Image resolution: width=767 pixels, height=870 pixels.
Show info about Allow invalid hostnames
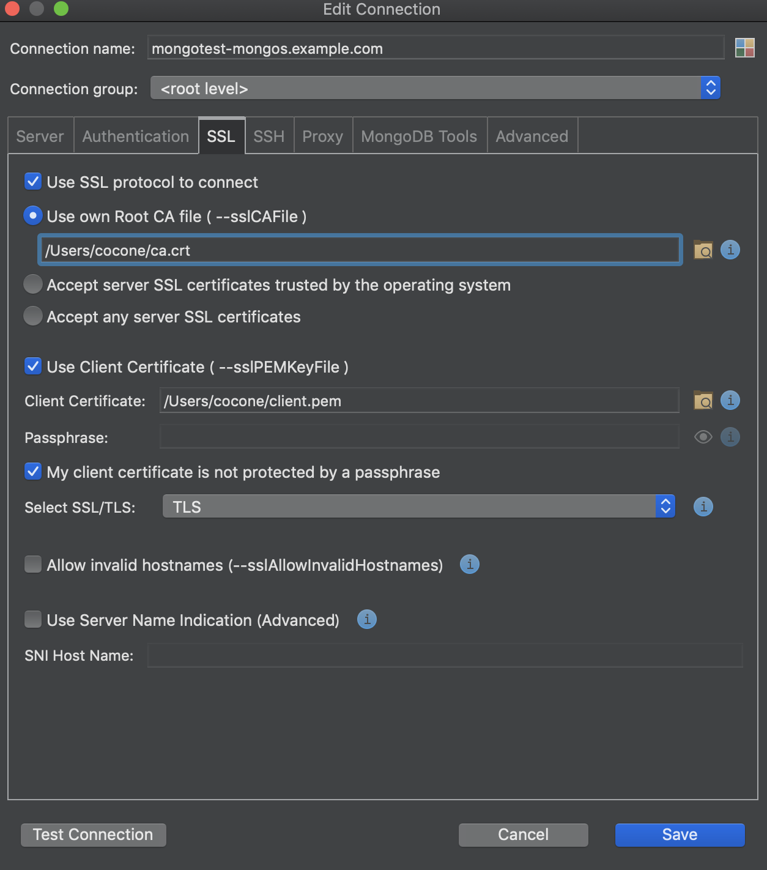[470, 564]
